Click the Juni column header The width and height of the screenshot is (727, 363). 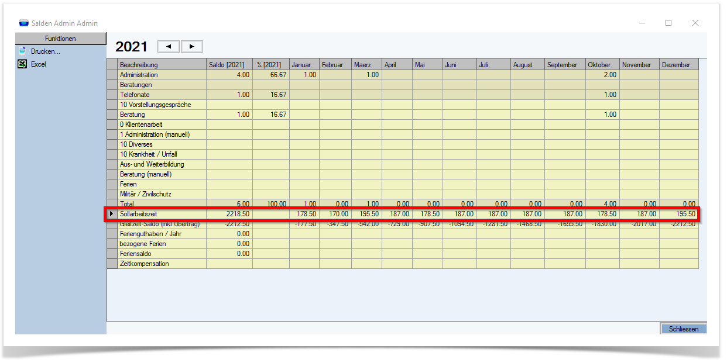pos(459,65)
